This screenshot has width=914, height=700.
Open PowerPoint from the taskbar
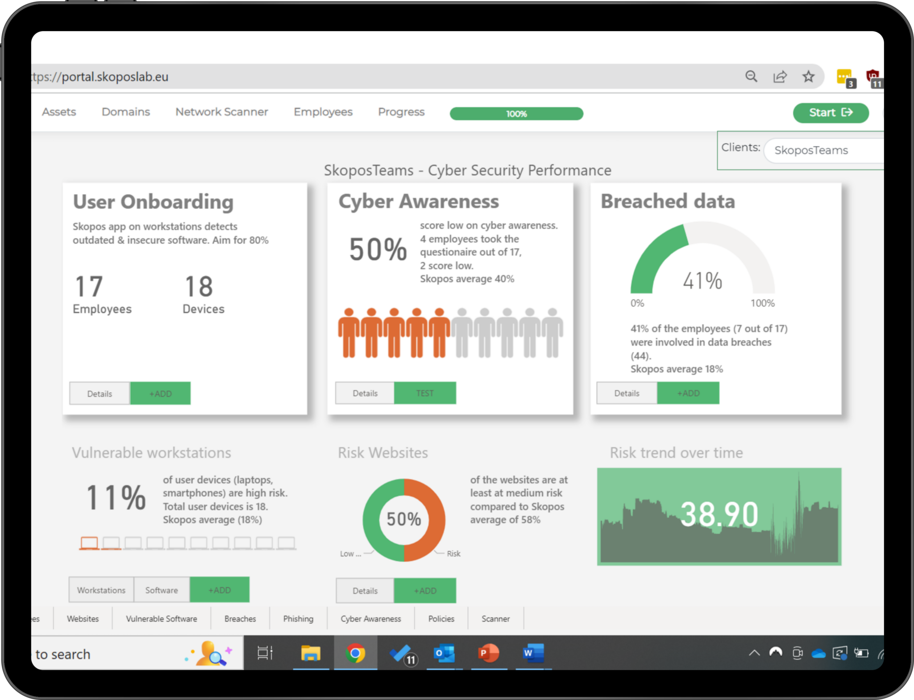pos(488,653)
